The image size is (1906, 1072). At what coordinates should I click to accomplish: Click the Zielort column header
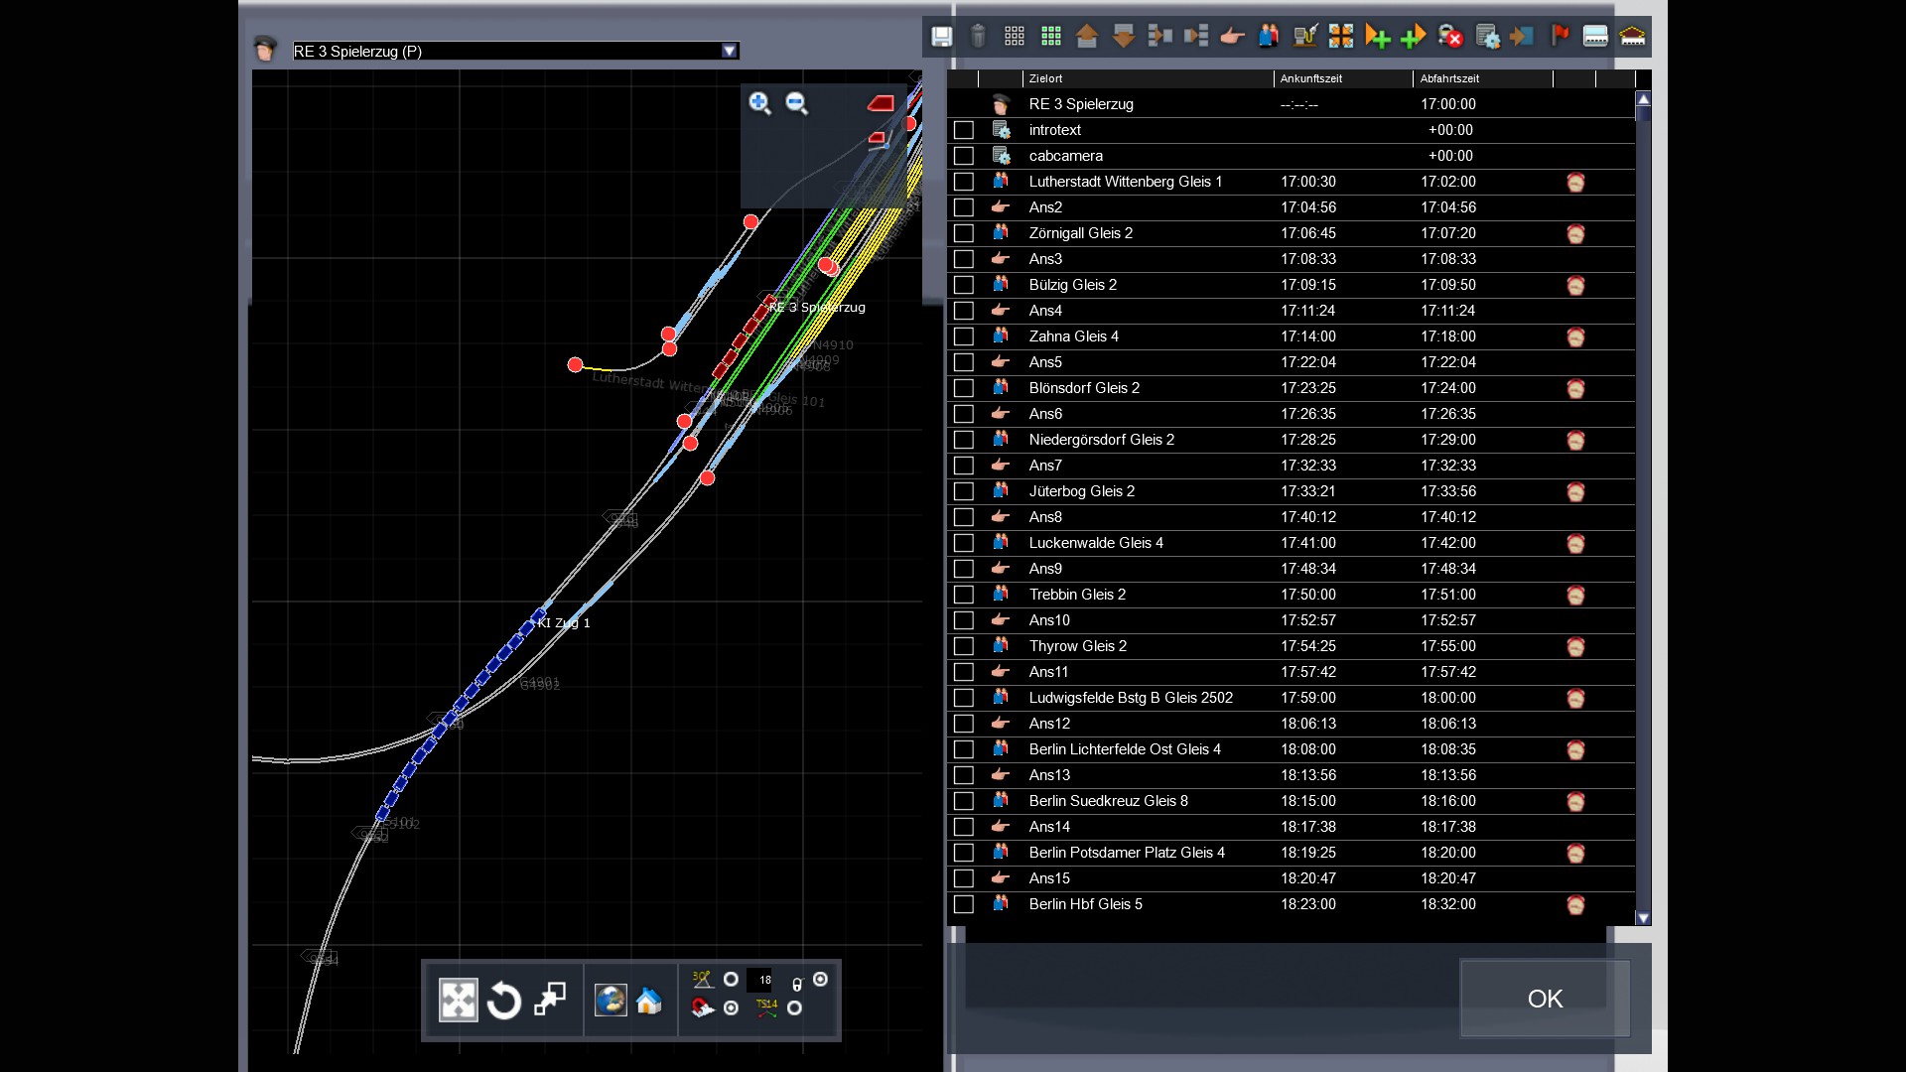(1045, 78)
